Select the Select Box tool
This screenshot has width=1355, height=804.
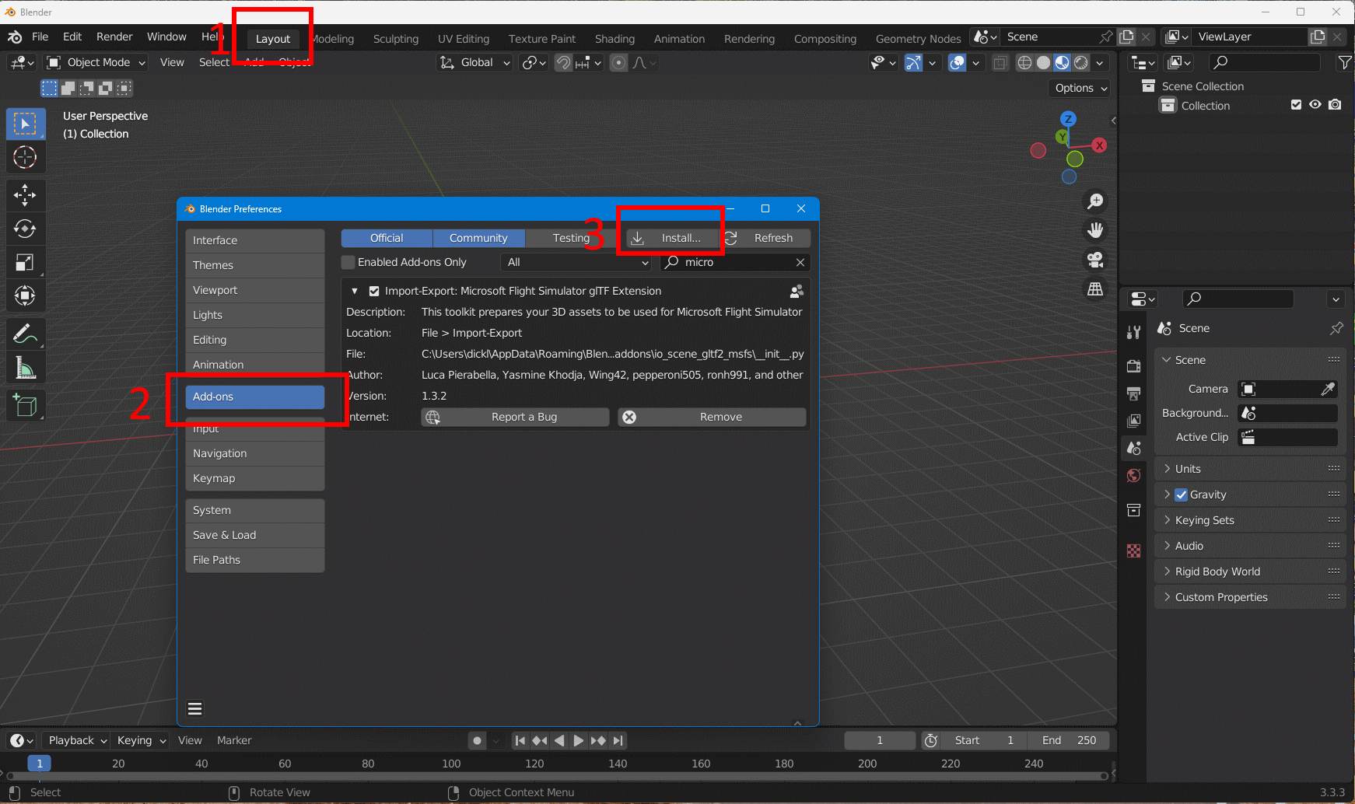coord(26,124)
